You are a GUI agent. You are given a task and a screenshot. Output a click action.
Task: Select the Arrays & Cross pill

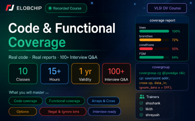[103, 101]
